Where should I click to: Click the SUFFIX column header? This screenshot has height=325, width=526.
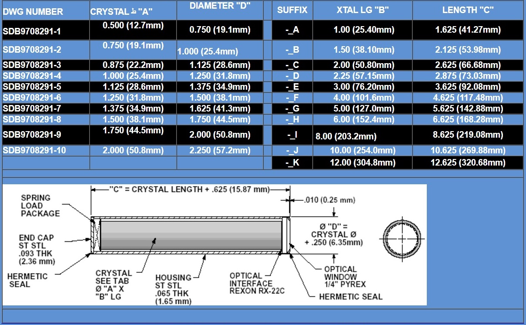[292, 10]
